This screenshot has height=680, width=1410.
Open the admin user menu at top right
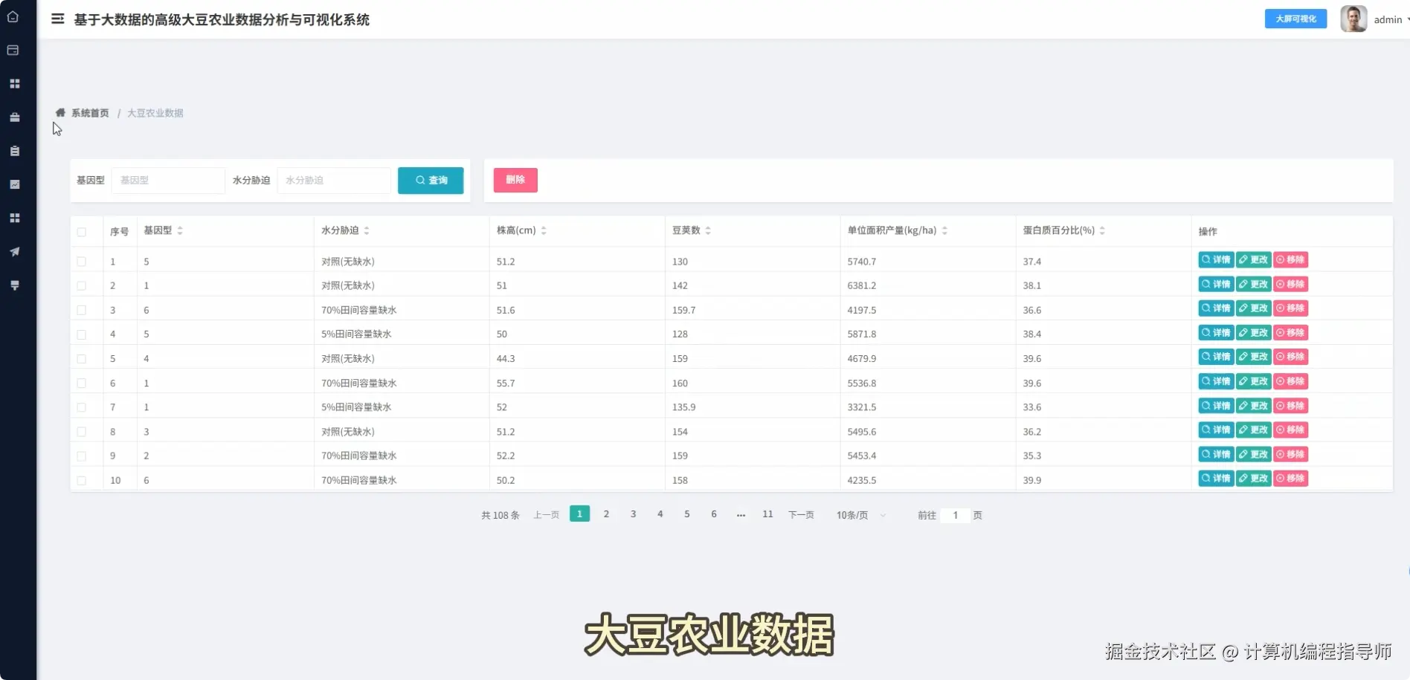tap(1388, 19)
